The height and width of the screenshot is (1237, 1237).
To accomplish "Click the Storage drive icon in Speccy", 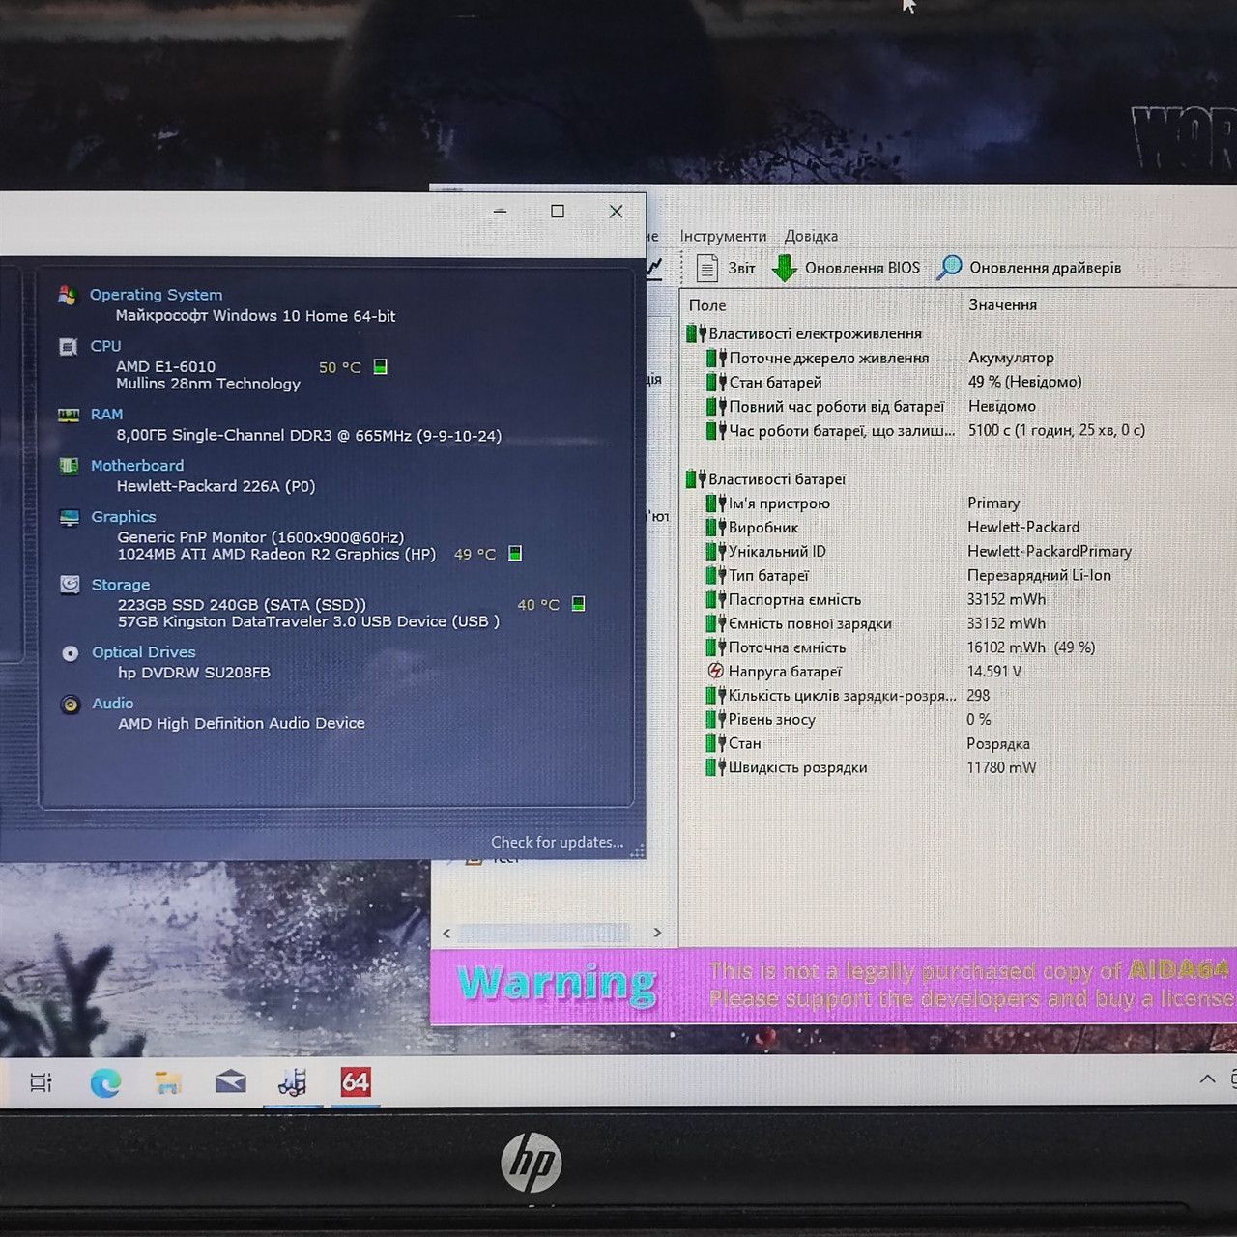I will [70, 585].
